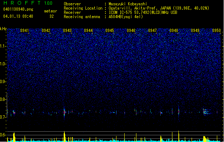Image resolution: width=224 pixels, height=142 pixels.
Task: Click the Ogata-vill. Akita-Pref. JAPAN location text
Action: (159, 8)
